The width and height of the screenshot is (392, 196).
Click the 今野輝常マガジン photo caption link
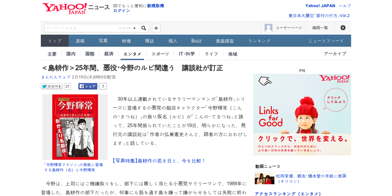coord(73,167)
